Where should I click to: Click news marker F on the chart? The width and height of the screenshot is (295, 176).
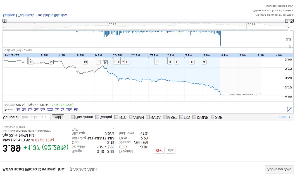coord(127,62)
